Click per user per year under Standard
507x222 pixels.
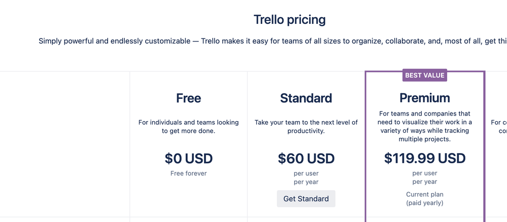[306, 178]
